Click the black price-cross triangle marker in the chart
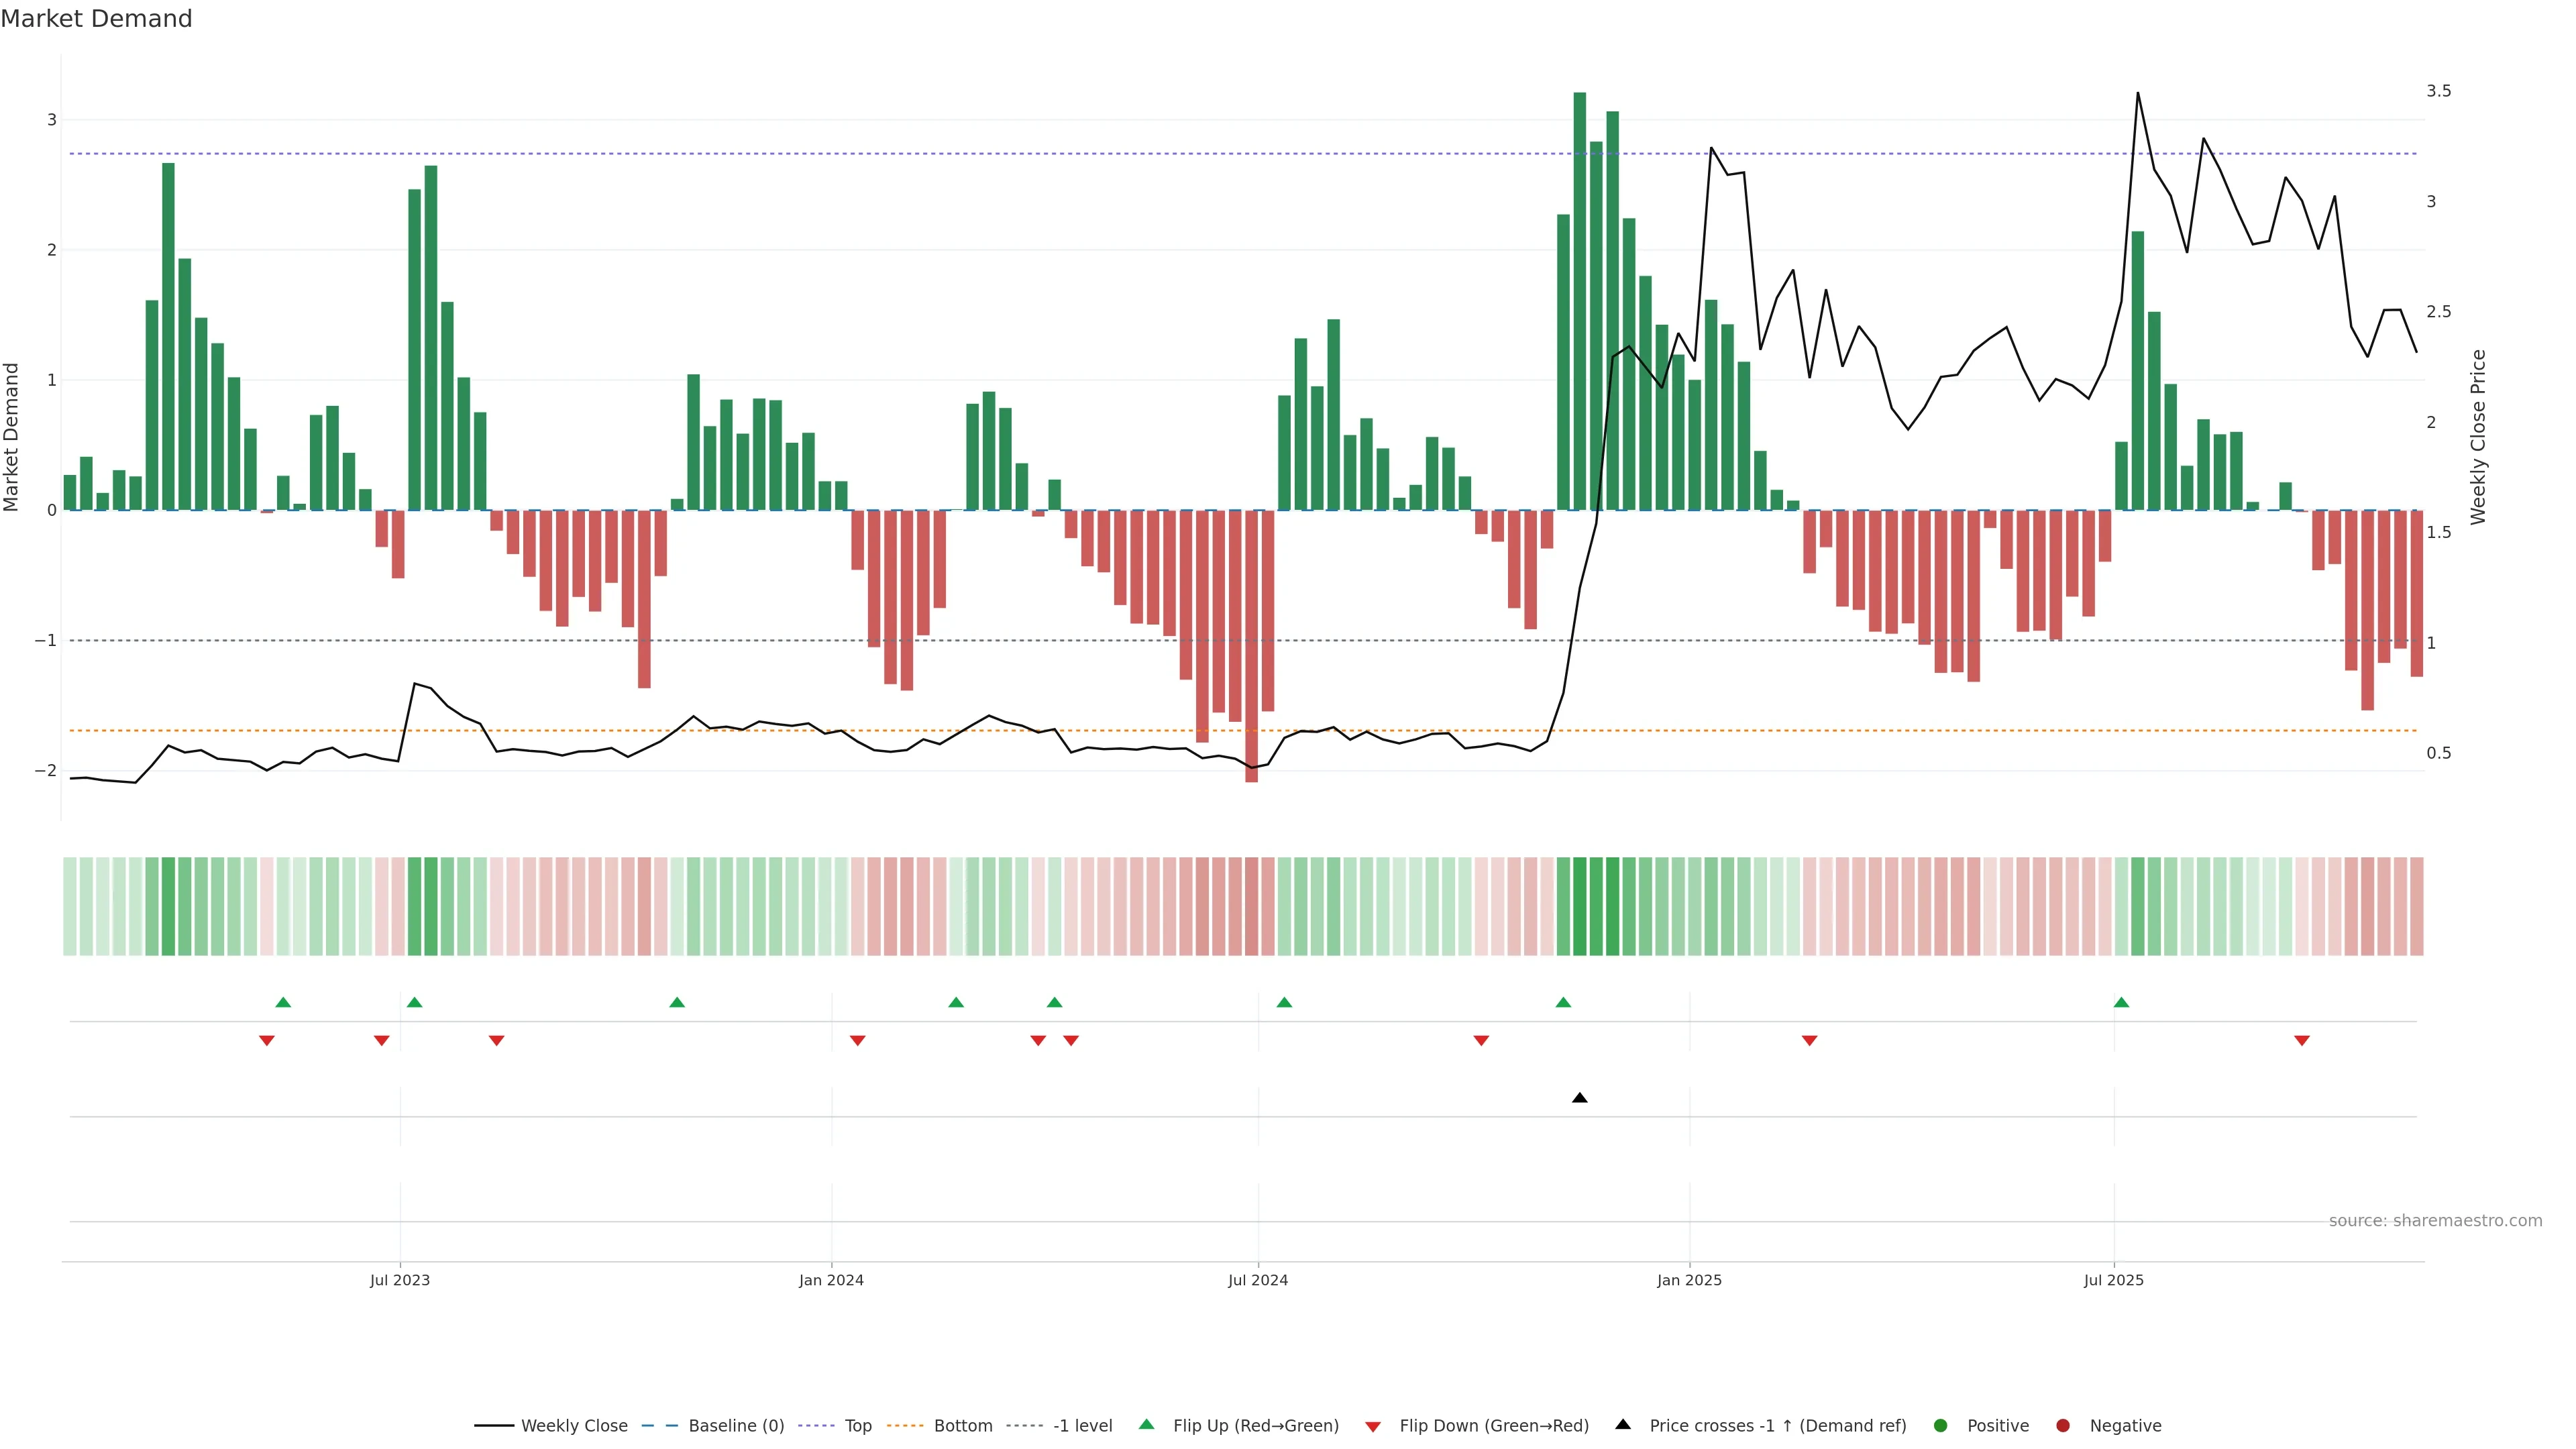Screen dimensions: 2576x1449 1580,1098
